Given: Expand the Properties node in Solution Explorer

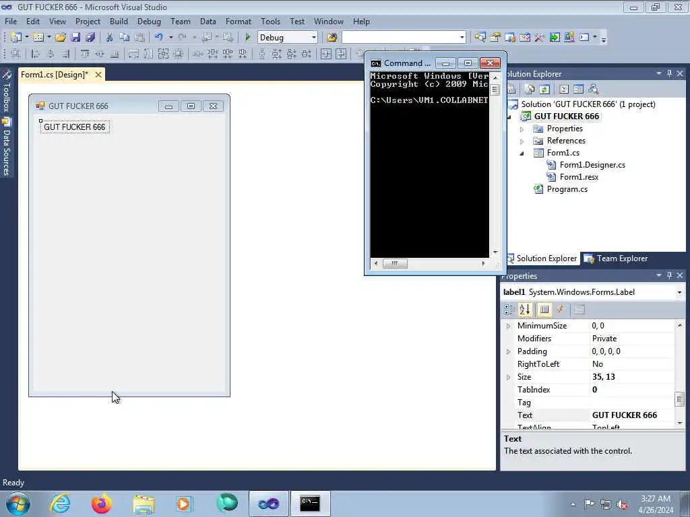Looking at the screenshot, I should coord(522,129).
